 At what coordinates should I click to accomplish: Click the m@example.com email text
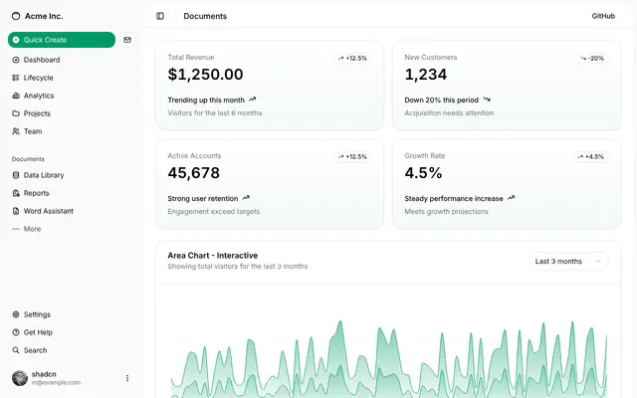pos(56,382)
